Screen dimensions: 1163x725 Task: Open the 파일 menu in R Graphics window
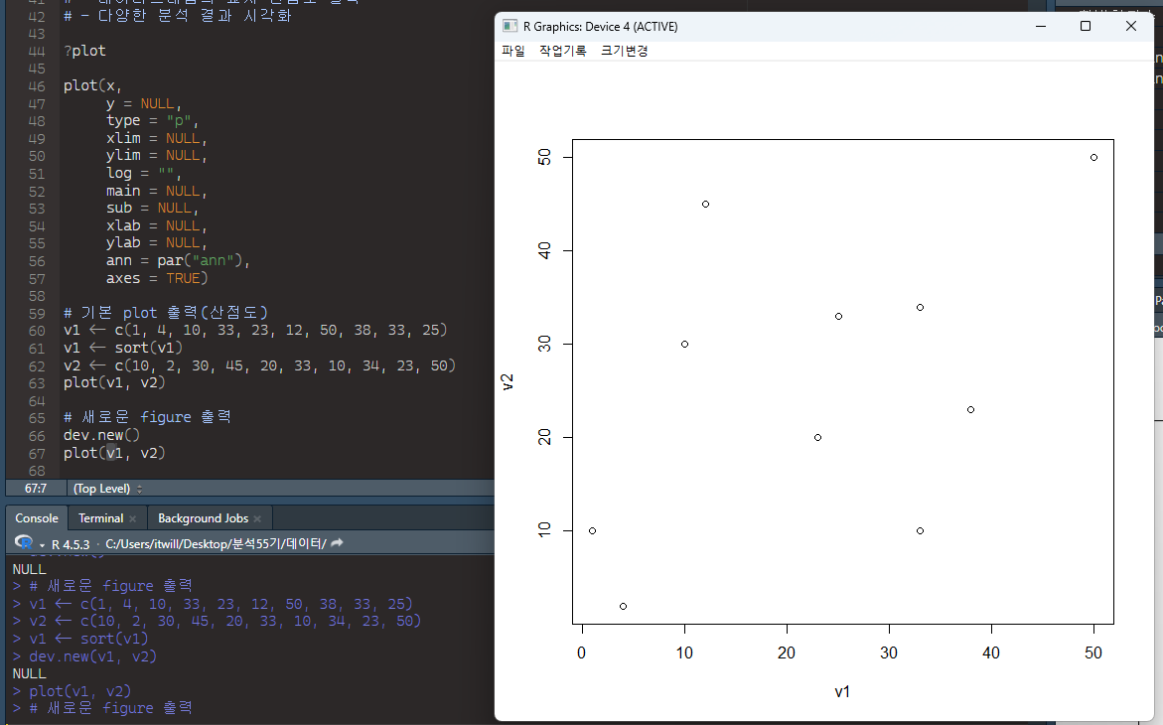pyautogui.click(x=513, y=51)
